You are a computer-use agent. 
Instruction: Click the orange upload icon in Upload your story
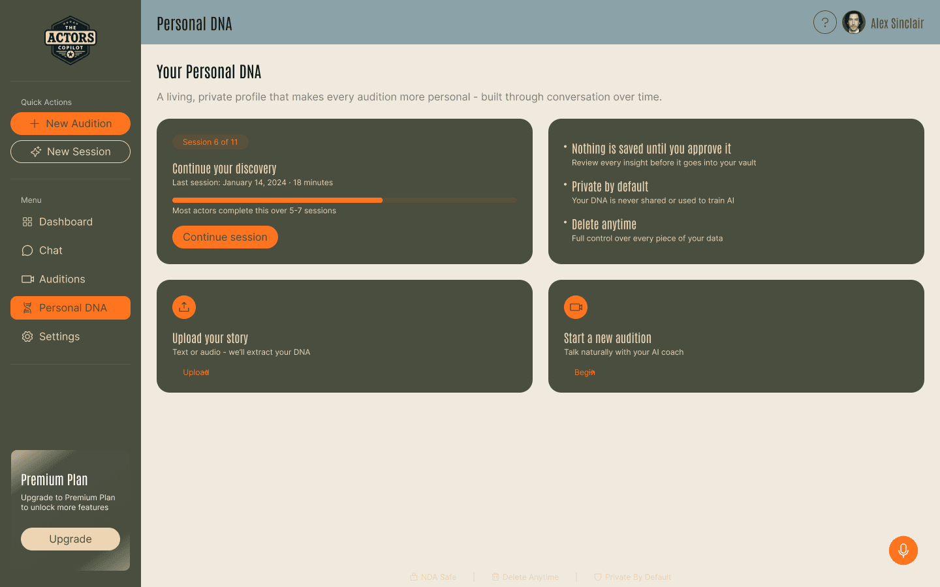[x=184, y=307]
